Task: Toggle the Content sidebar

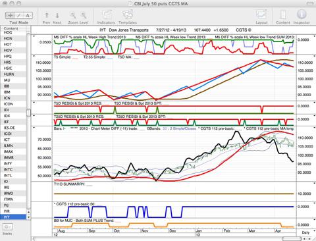Action: point(283,17)
